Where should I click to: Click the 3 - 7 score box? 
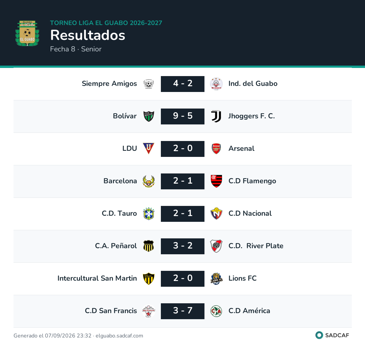(x=182, y=311)
